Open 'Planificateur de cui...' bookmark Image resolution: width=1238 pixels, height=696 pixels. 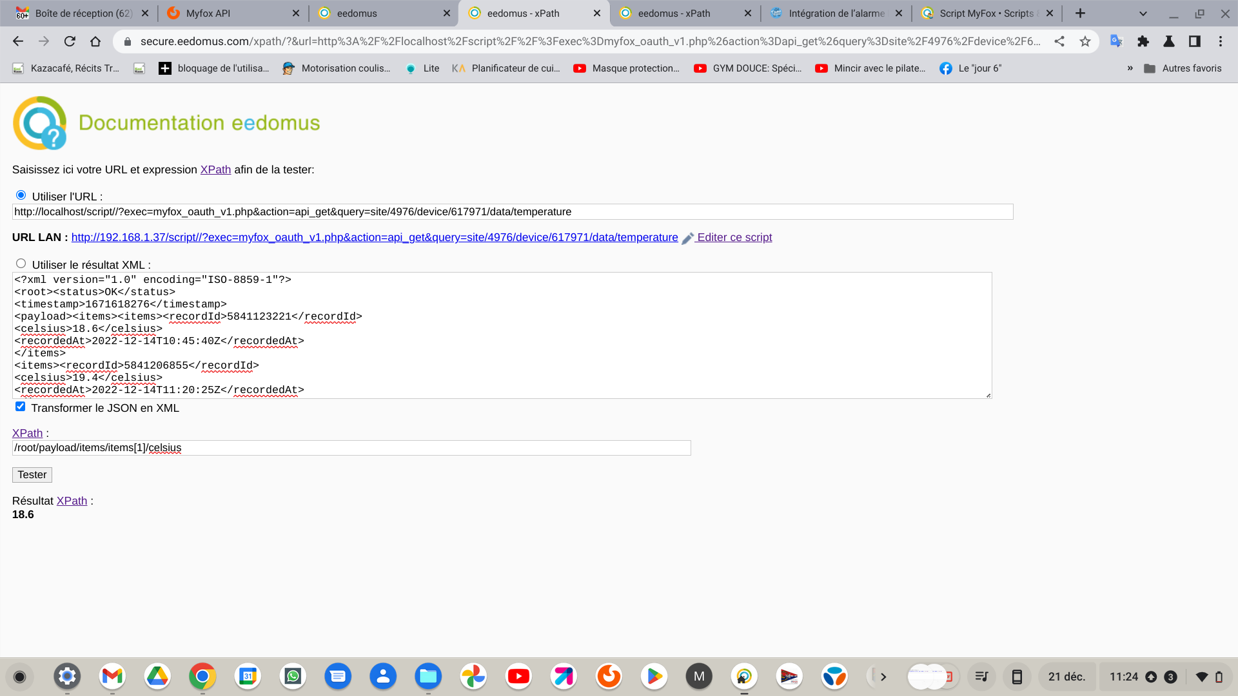coord(506,68)
